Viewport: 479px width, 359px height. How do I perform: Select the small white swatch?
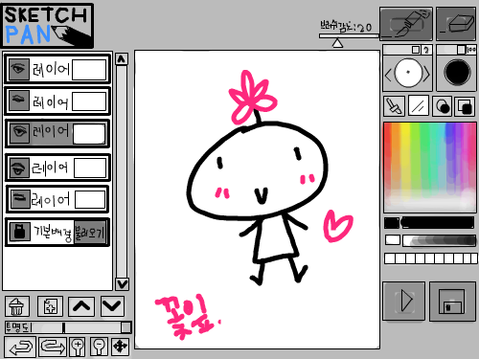[393, 239]
